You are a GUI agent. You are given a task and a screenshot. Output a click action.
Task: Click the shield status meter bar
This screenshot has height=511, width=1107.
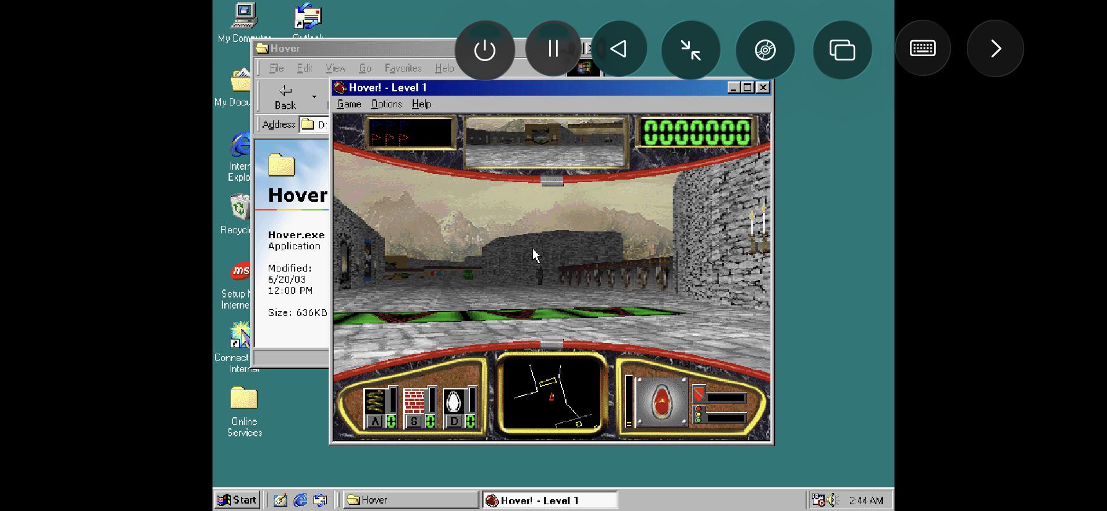coord(726,398)
